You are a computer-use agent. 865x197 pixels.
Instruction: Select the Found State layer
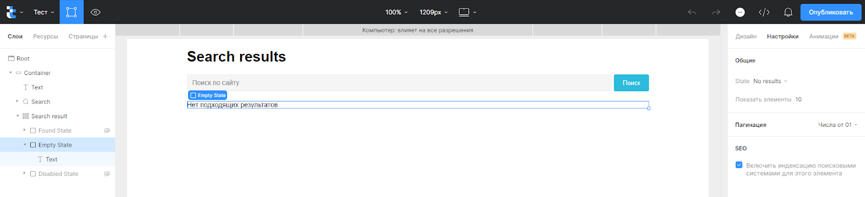click(x=57, y=131)
